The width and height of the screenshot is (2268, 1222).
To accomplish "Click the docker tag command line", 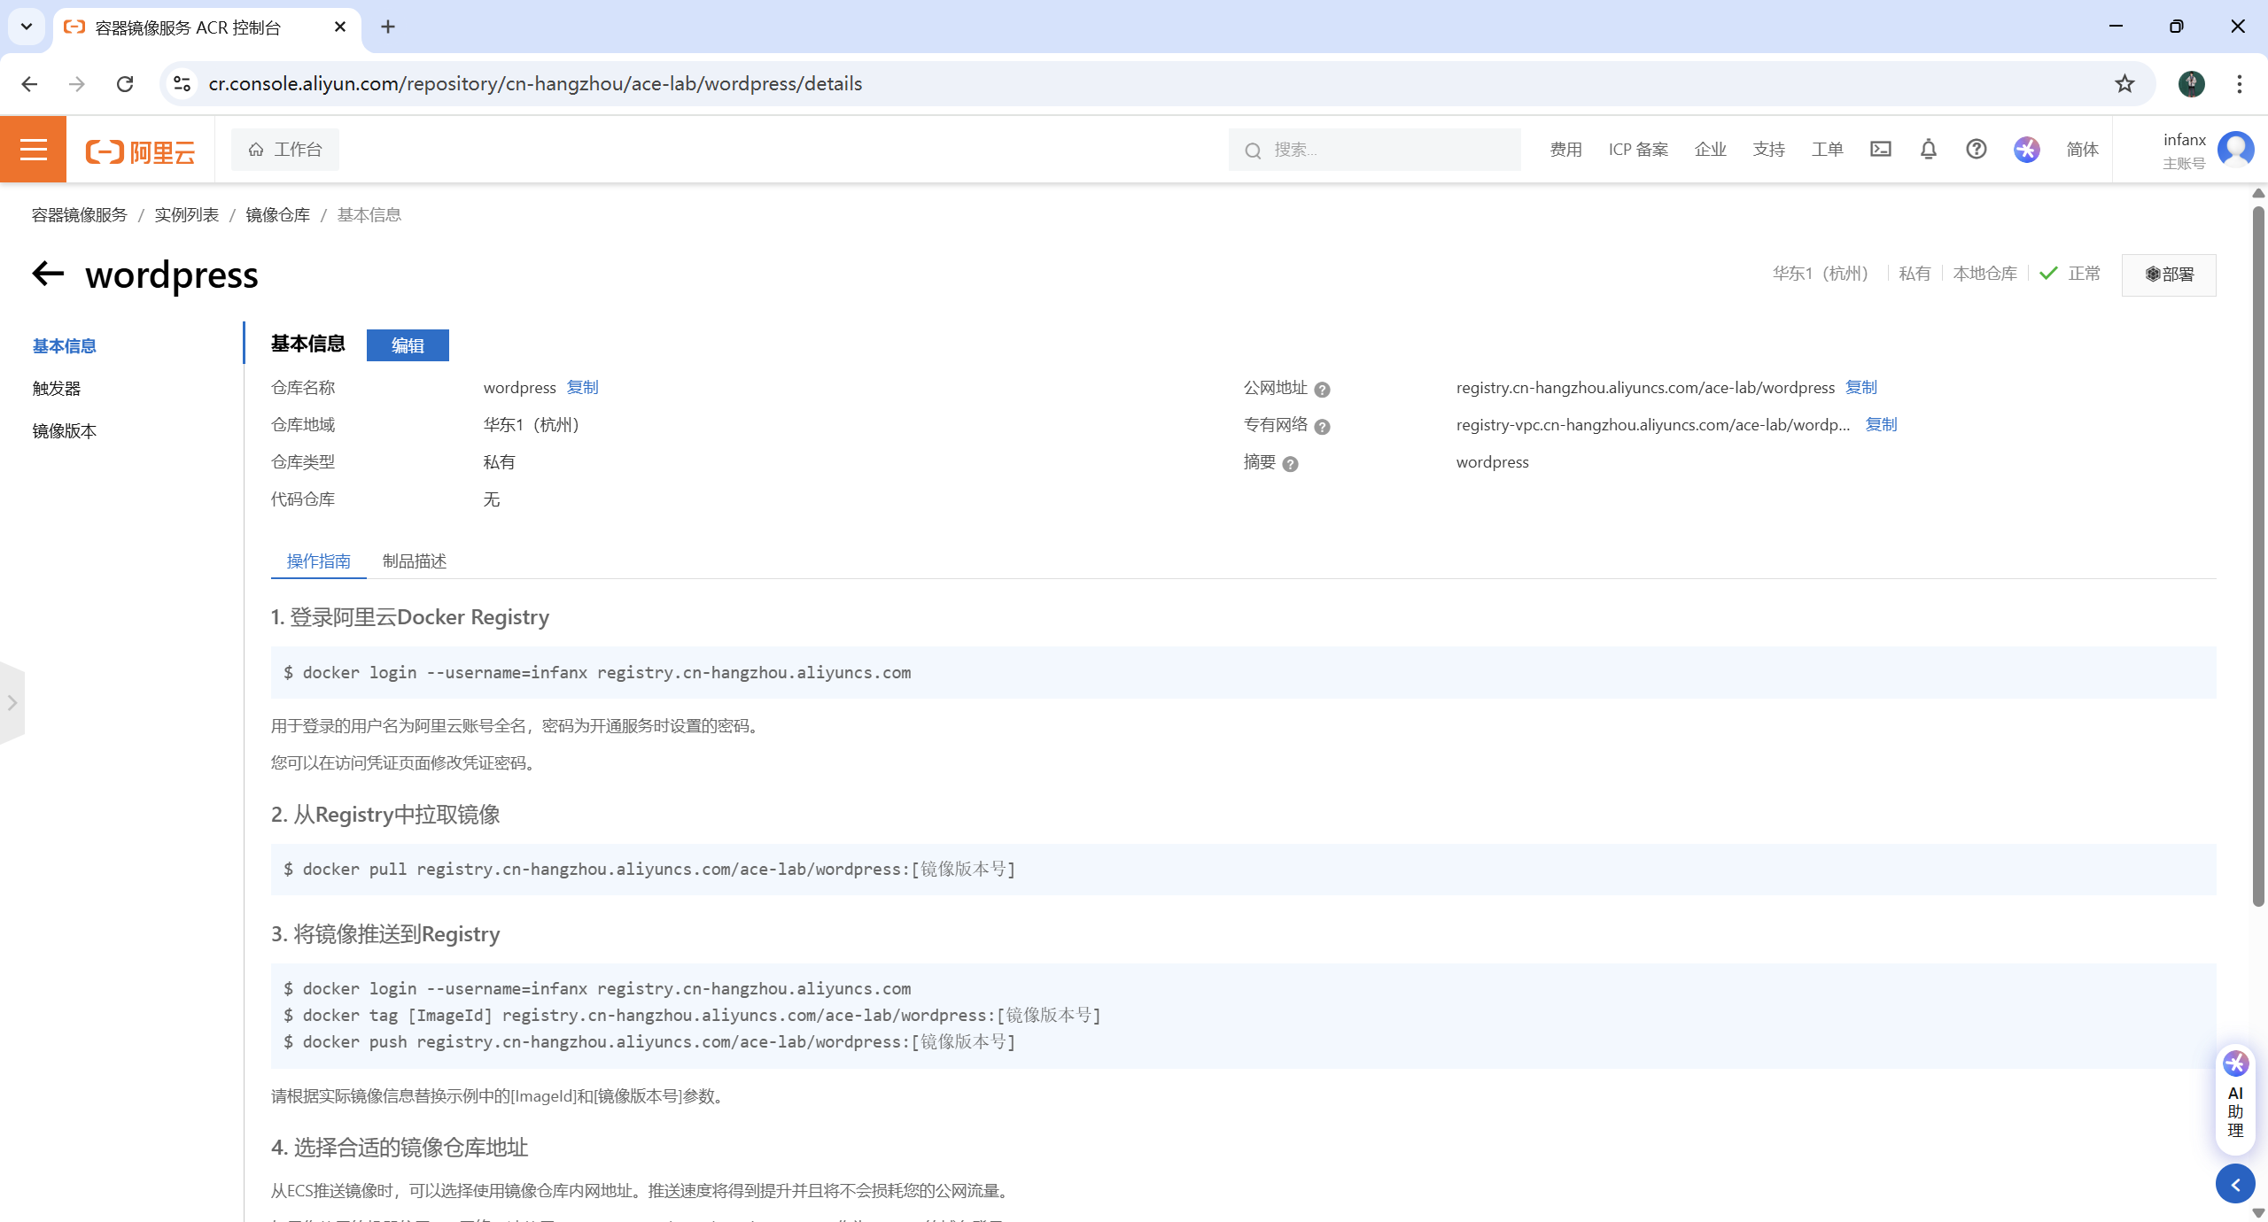I will click(x=692, y=1016).
